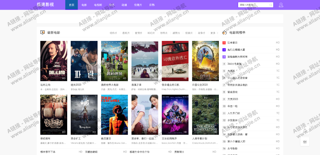Image resolution: width=320 pixels, height=155 pixels.
Task: Open 第六个嫌疑人20 in weekly chart
Action: click(x=236, y=141)
